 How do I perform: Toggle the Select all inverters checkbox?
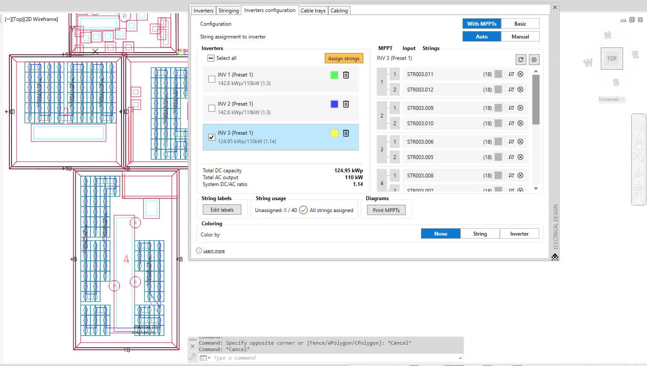(x=211, y=58)
